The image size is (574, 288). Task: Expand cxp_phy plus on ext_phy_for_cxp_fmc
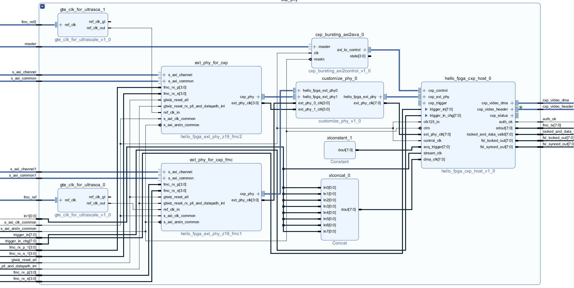coord(258,194)
